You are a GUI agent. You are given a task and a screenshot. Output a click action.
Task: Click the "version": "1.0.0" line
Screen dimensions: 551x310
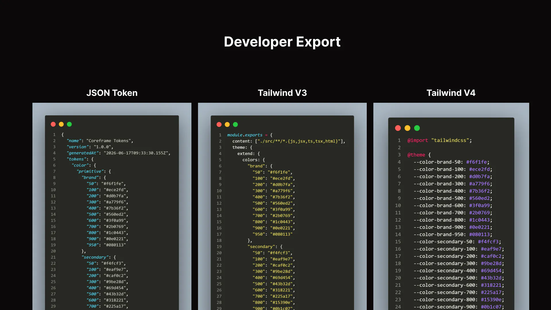90,147
